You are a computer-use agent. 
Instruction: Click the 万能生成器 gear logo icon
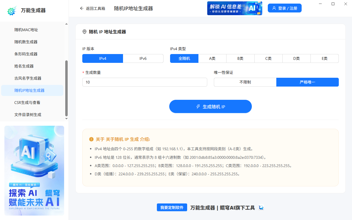(11, 11)
